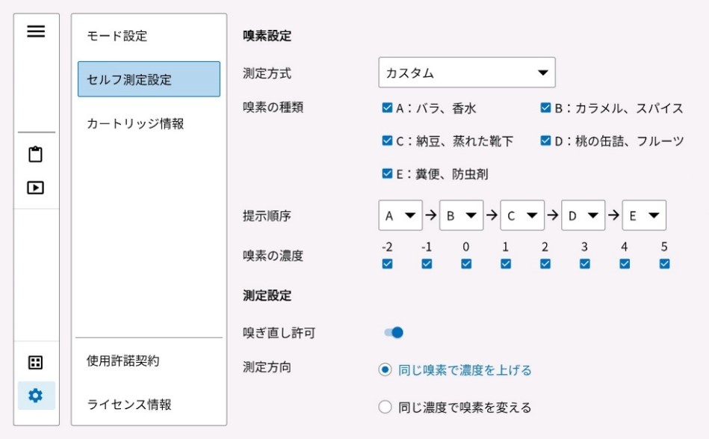Open the hamburger menu icon
Image resolution: width=709 pixels, height=439 pixels.
pyautogui.click(x=36, y=31)
